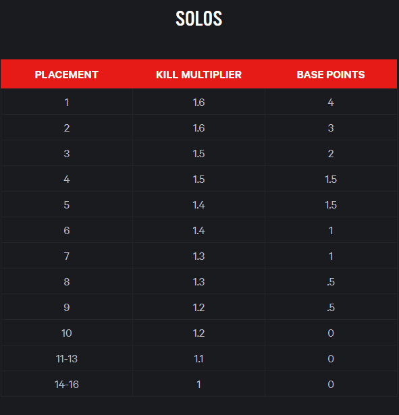This screenshot has width=399, height=415.
Task: Click the 11-13 placement cell
Action: (x=67, y=358)
